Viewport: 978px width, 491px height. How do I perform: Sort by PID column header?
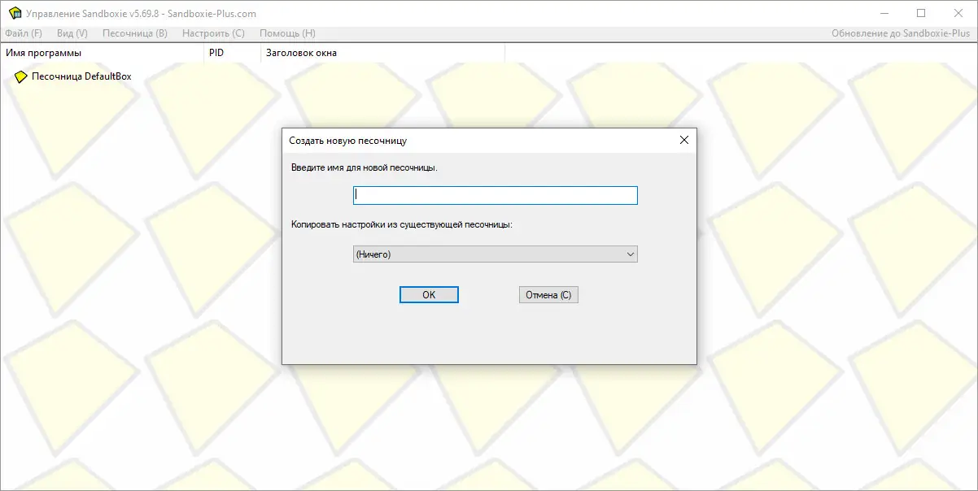coord(232,53)
